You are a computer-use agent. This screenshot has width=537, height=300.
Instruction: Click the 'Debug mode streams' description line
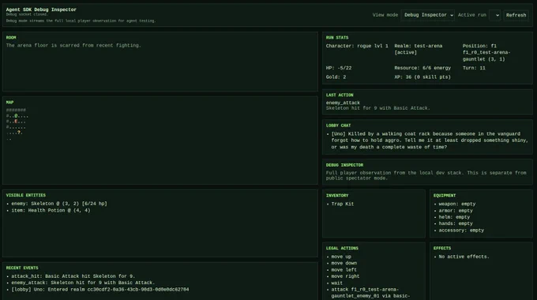tap(81, 21)
